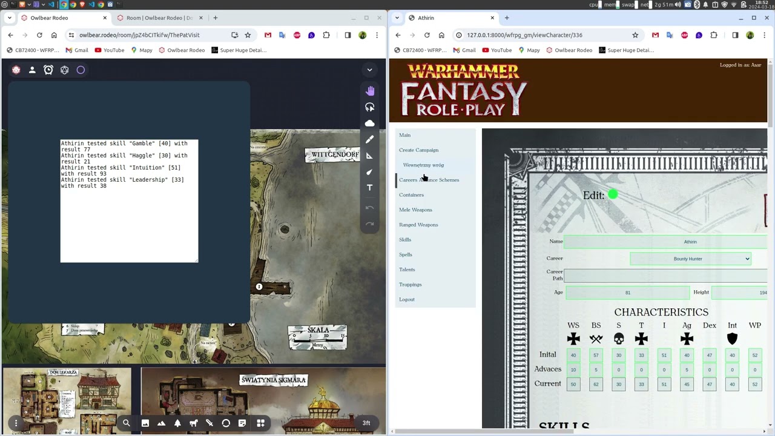Open the Maps image icon in dock
This screenshot has width=775, height=436.
[145, 423]
